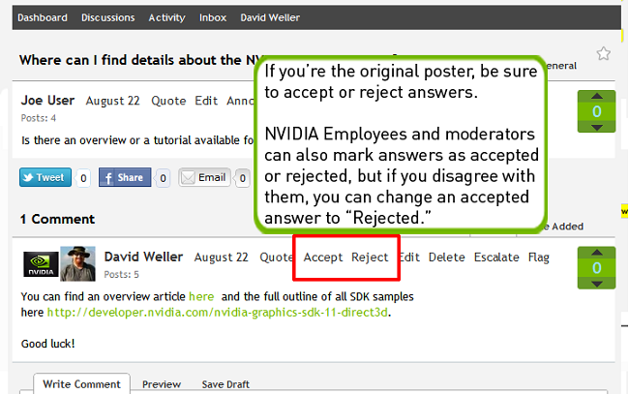Bookmark the discussion with the star icon
This screenshot has height=394, width=629.
coord(603,53)
